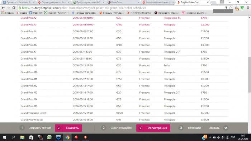Click the Регистрация button
Viewport: 251px width, 141px height.
(x=153, y=128)
